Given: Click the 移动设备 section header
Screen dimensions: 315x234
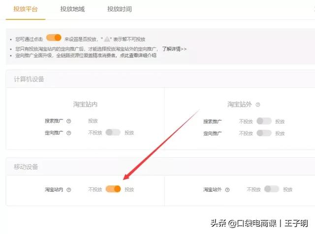Looking at the screenshot, I should (26, 167).
